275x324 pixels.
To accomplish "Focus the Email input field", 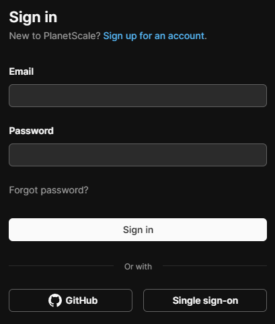I will tap(138, 96).
